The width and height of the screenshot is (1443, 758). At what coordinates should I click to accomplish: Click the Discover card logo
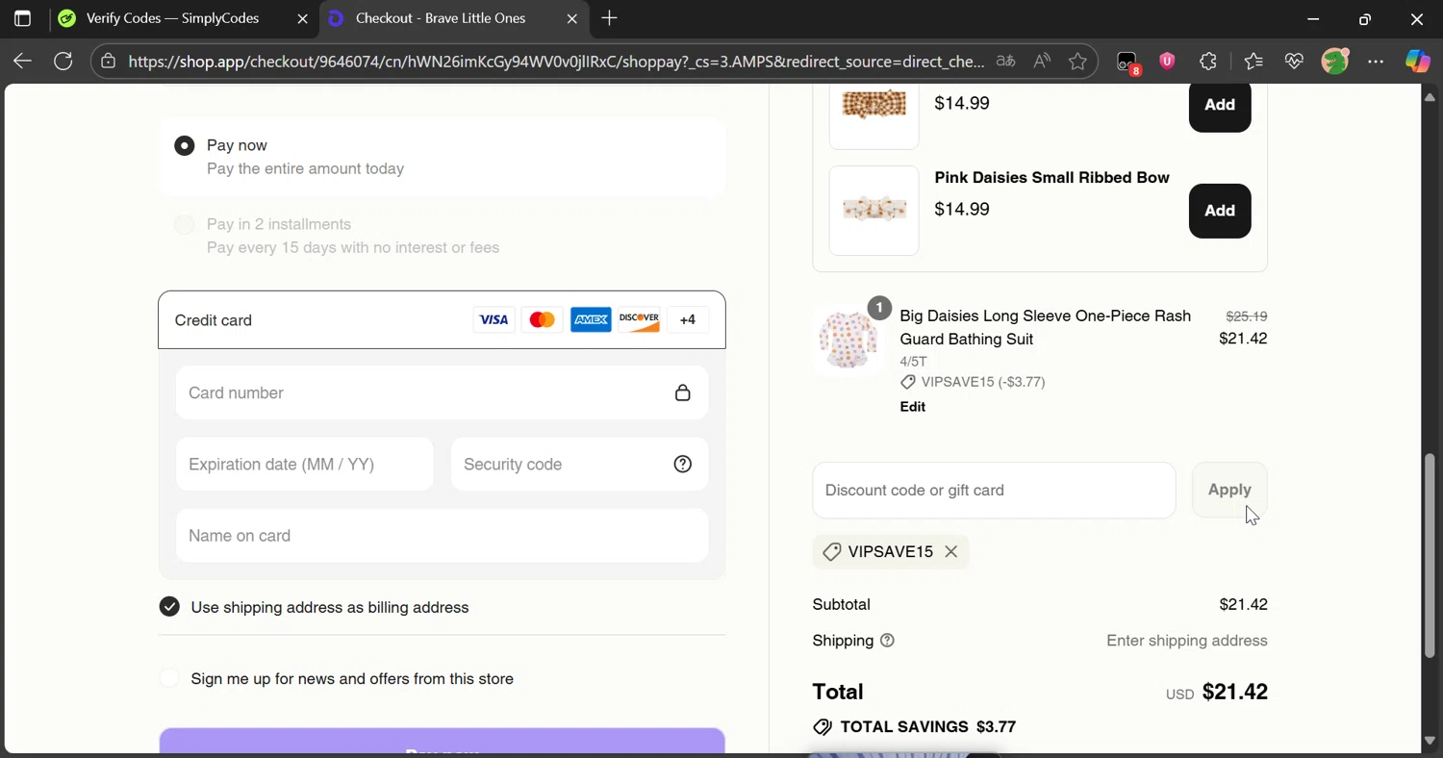tap(639, 320)
